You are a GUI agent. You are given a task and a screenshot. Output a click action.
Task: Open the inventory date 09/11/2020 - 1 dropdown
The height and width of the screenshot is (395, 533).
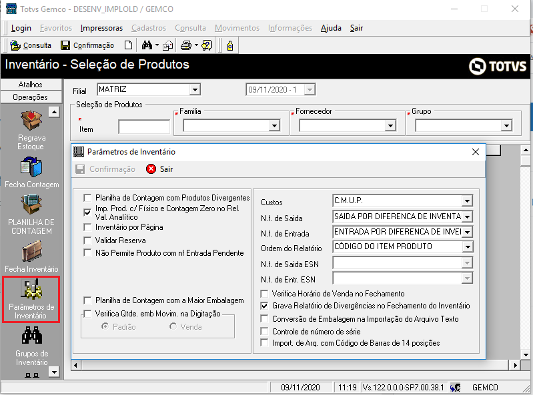pyautogui.click(x=310, y=90)
